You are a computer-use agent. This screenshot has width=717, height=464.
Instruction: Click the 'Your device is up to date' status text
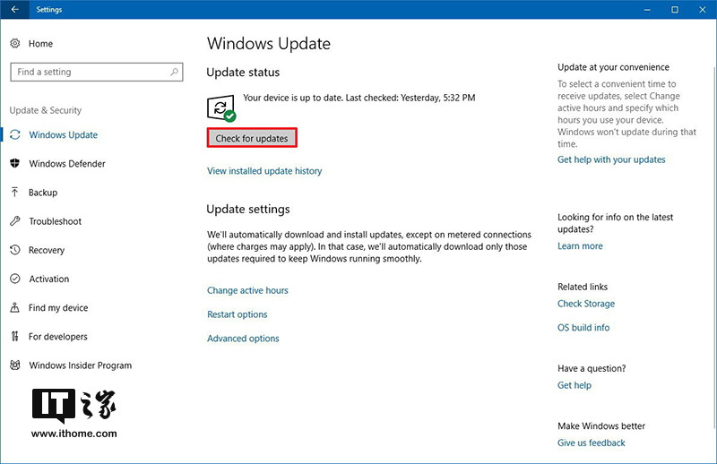[359, 98]
